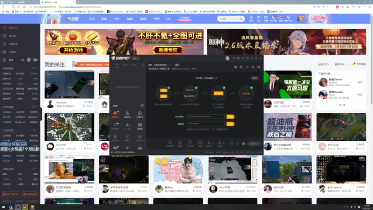Toggle visibility icon inside the rtmp address field
This screenshot has height=210, width=373.
click(224, 117)
